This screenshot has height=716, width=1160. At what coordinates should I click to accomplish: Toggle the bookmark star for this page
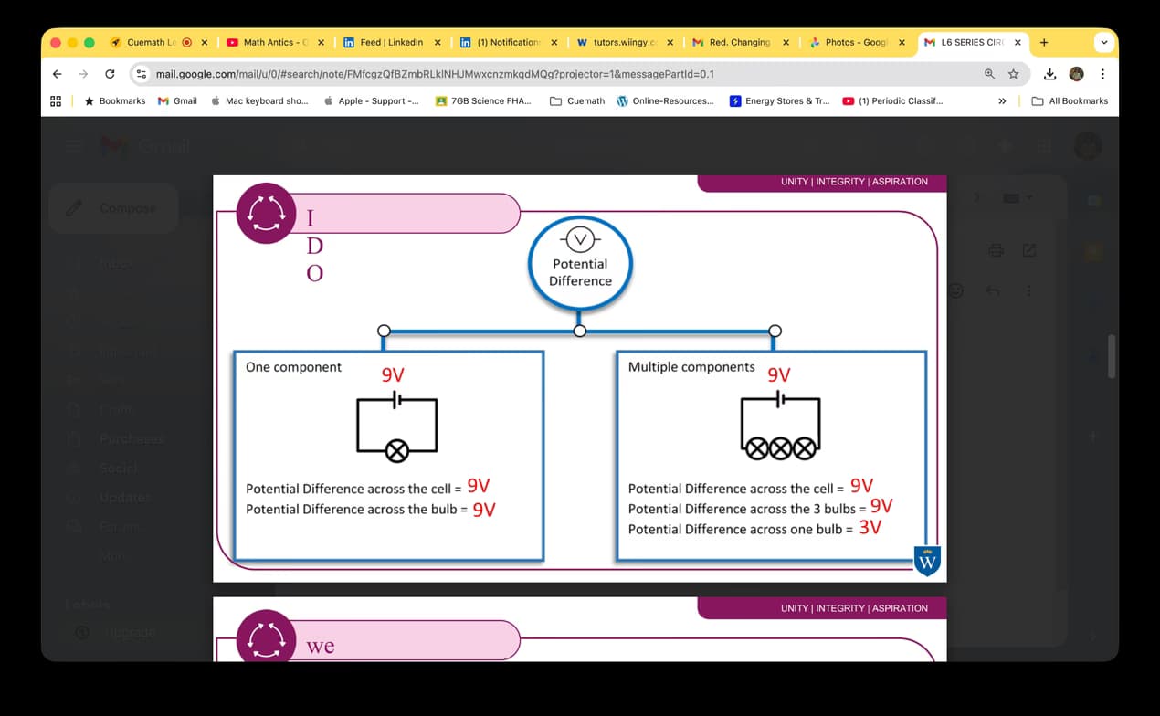pos(1013,74)
